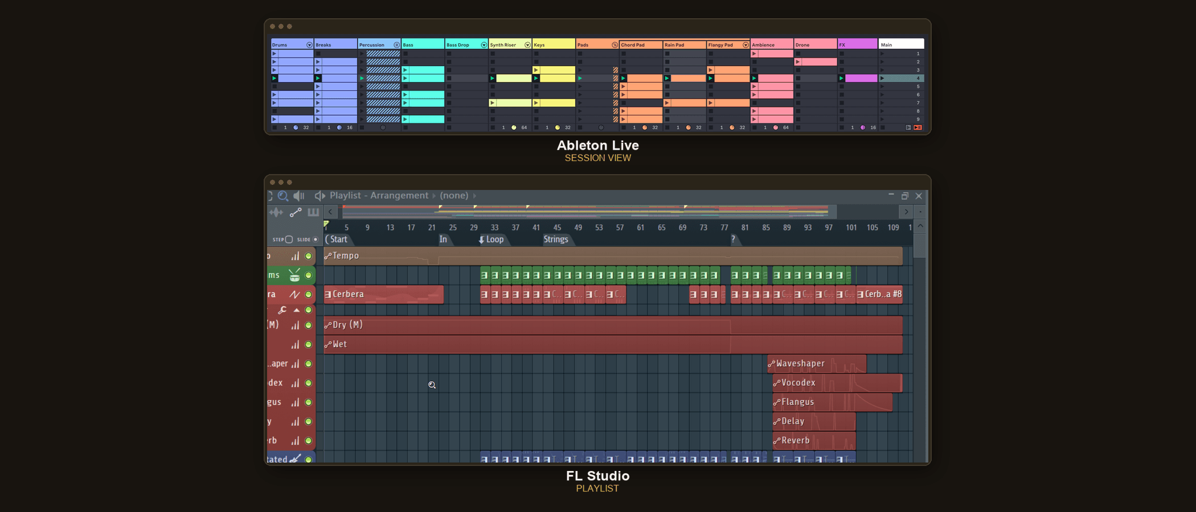The image size is (1196, 512).
Task: Launch the Drone clip in scene 2
Action: [x=798, y=62]
